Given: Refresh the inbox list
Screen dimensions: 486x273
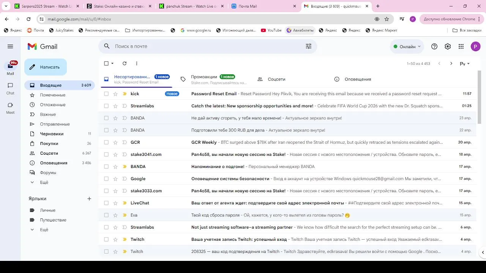Looking at the screenshot, I should click(125, 63).
